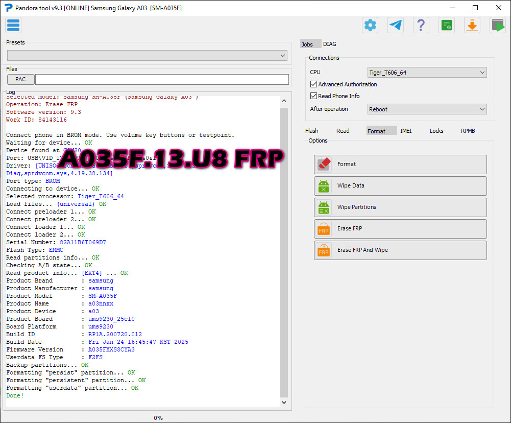Click the Erase FRP orange icon

tap(324, 229)
